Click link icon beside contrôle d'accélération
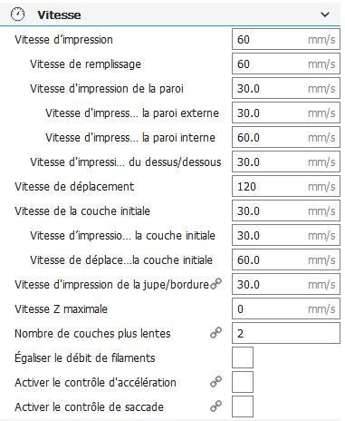The height and width of the screenshot is (421, 345). pos(216,382)
